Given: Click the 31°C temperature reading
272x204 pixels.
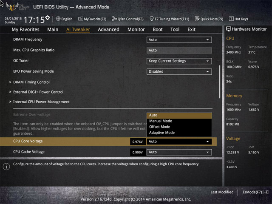Looking at the screenshot, I should 252,52.
